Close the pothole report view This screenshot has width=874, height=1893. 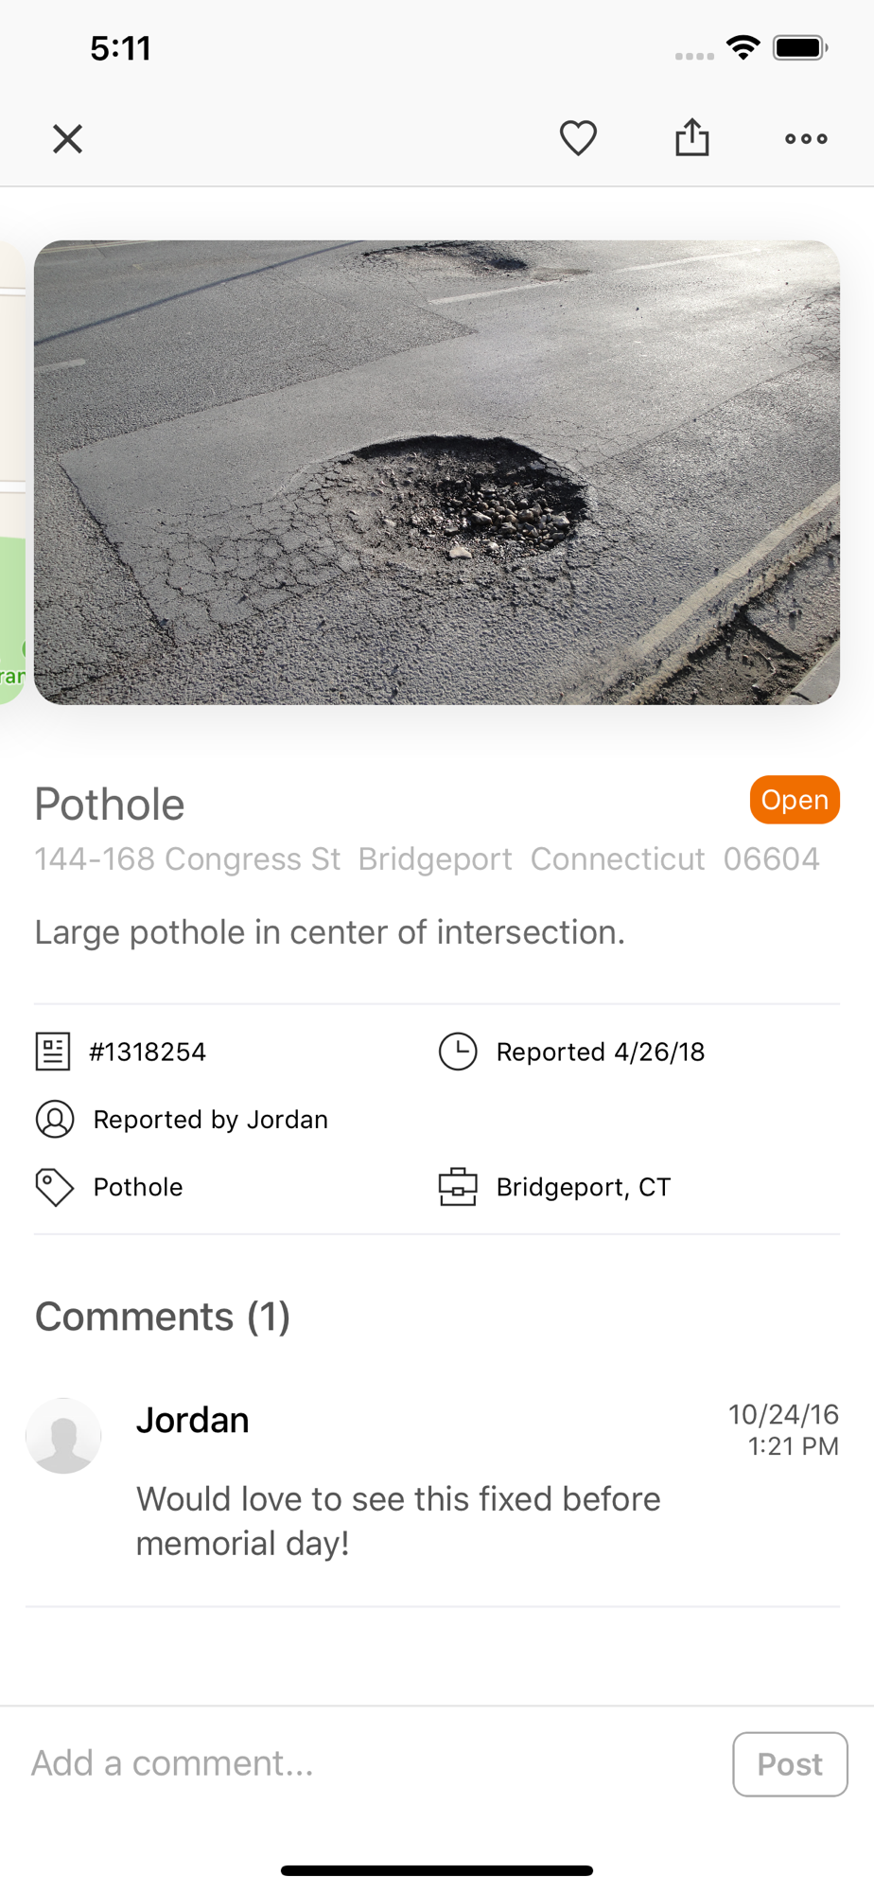click(67, 139)
